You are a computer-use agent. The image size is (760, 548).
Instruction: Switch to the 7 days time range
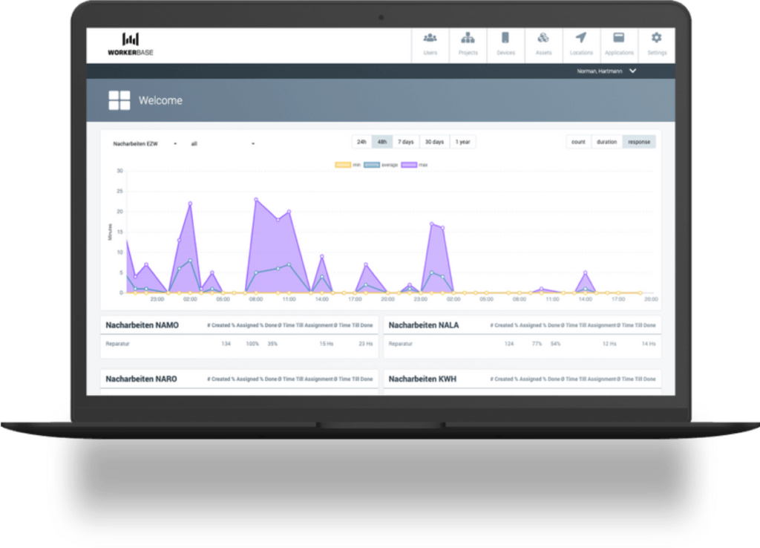coord(405,142)
